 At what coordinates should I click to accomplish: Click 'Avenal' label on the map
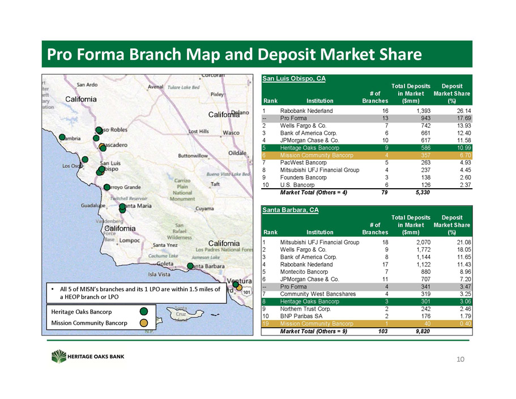click(x=156, y=87)
